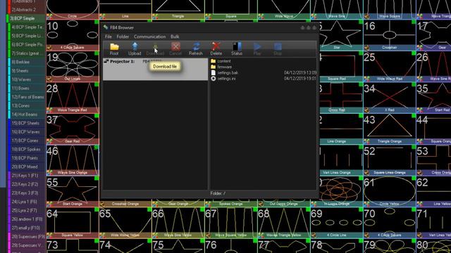Select page 11) Boxes
The image size is (451, 253).
click(x=27, y=89)
